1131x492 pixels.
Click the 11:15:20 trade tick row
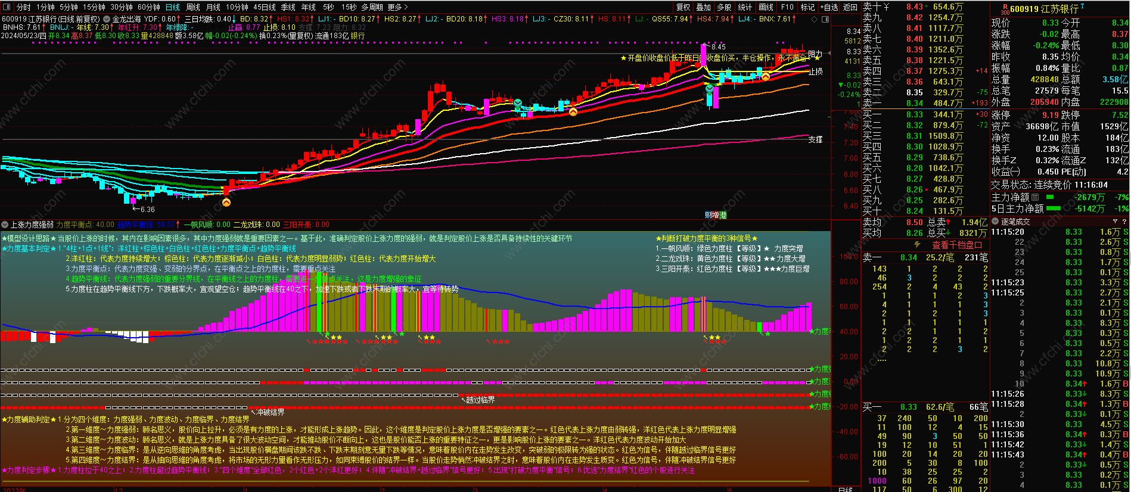point(1059,232)
